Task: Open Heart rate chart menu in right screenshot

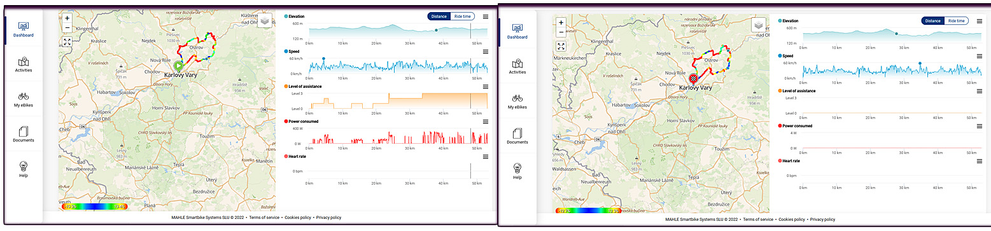Action: (x=980, y=161)
